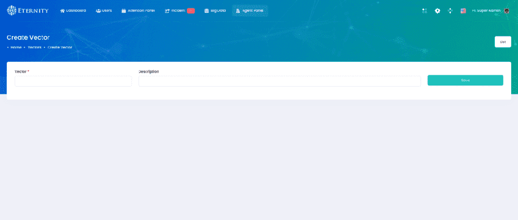Open the Dashboard menu item
The width and height of the screenshot is (518, 220).
pyautogui.click(x=73, y=11)
